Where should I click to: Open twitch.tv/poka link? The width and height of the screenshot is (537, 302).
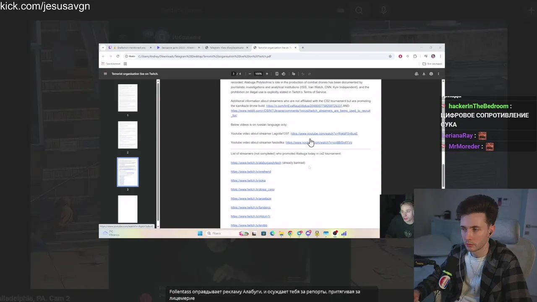[248, 180]
